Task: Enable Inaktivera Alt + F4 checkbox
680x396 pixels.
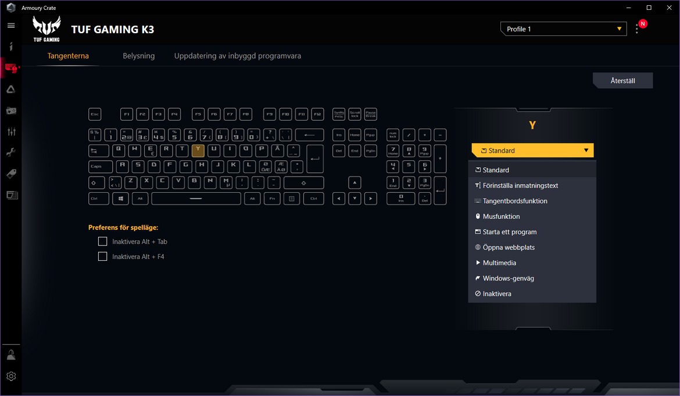Action: (x=103, y=257)
